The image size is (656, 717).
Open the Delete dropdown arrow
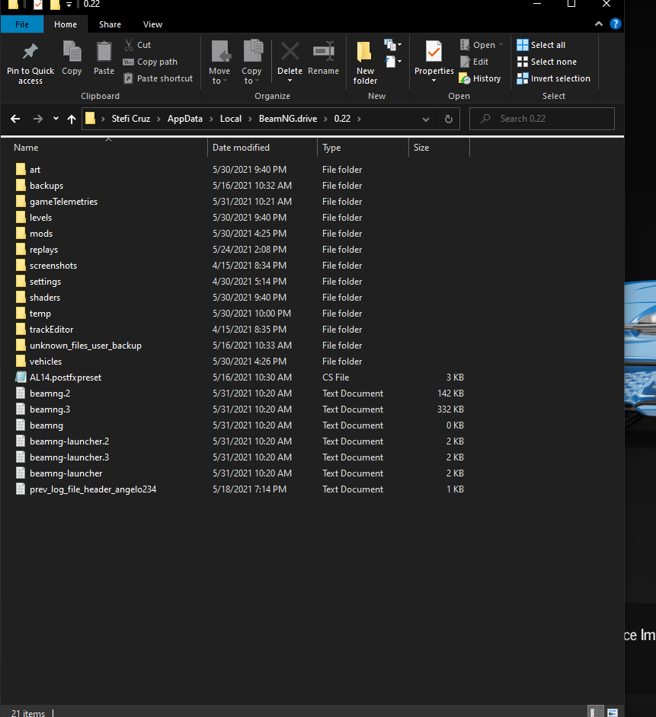tap(290, 81)
